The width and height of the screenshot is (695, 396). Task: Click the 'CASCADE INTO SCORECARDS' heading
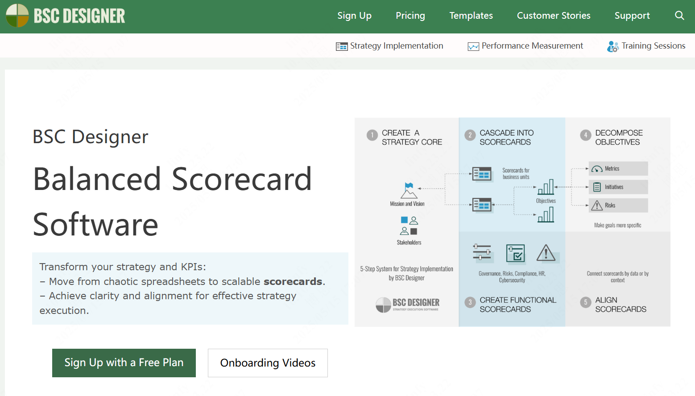[507, 137]
